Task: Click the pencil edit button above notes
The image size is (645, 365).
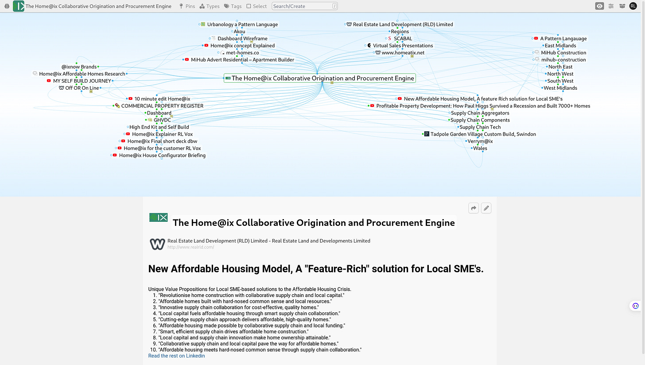Action: pos(486,208)
